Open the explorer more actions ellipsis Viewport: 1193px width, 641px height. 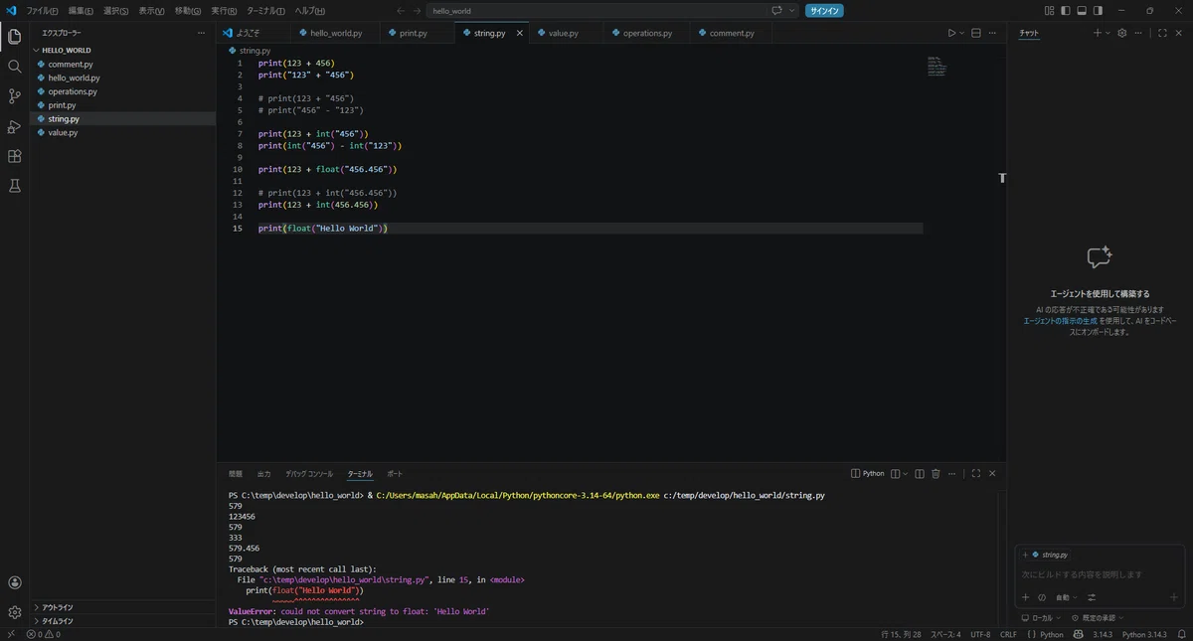tap(201, 33)
